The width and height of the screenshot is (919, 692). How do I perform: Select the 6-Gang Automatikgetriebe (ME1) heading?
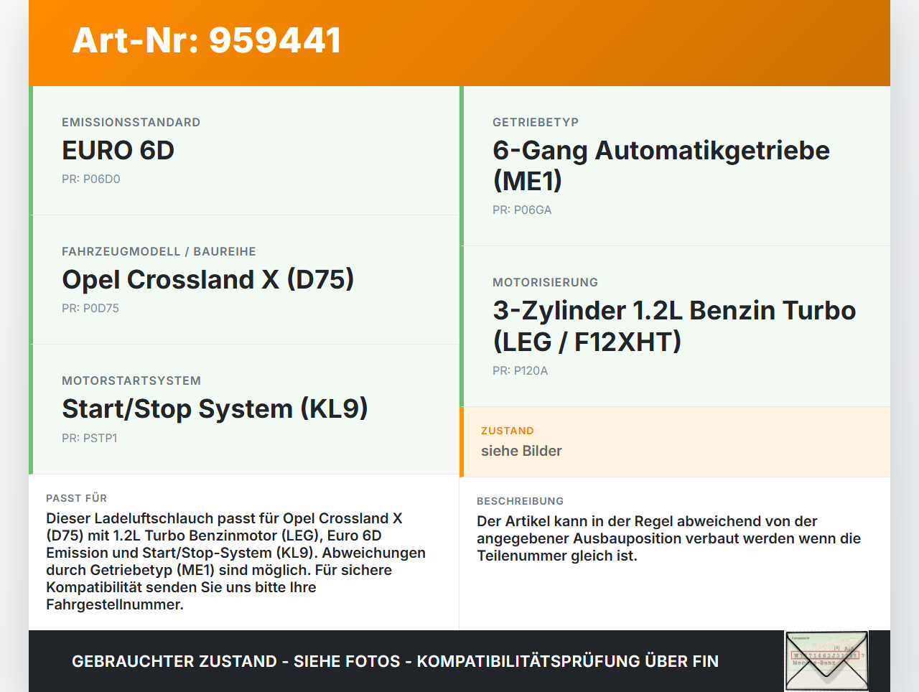(661, 166)
